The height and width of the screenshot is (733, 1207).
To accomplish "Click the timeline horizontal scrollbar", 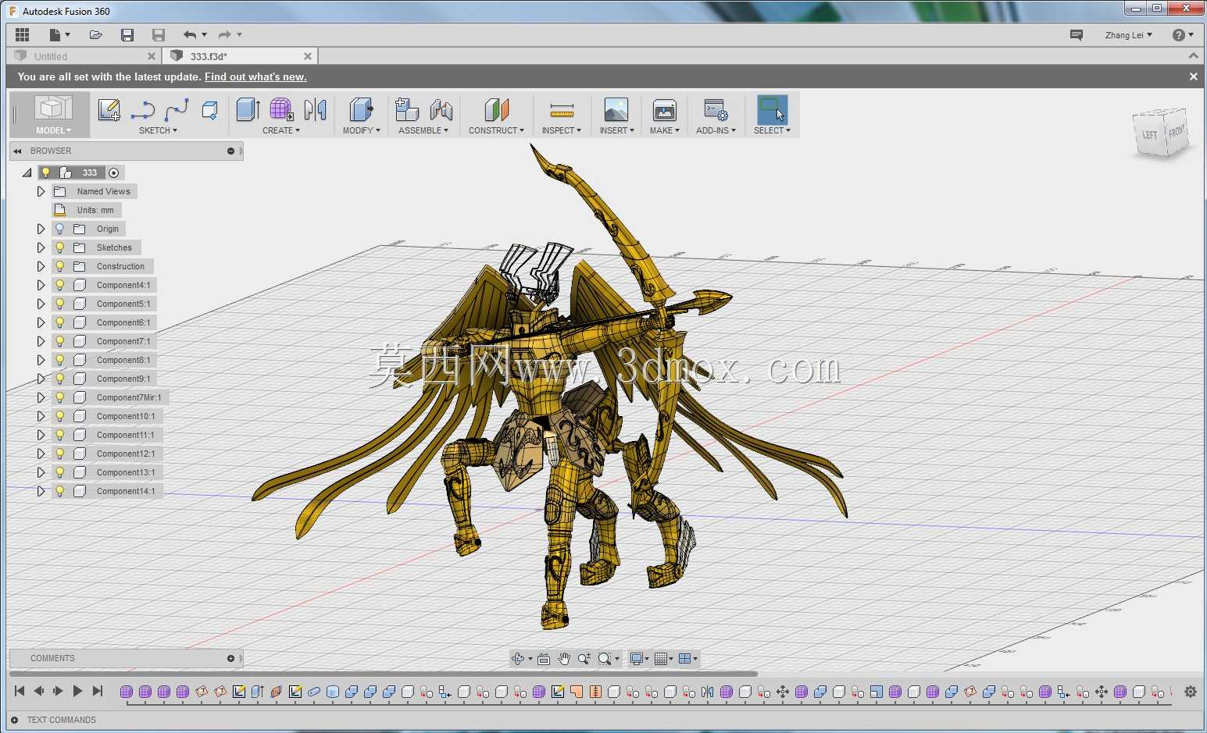I will click(x=384, y=673).
